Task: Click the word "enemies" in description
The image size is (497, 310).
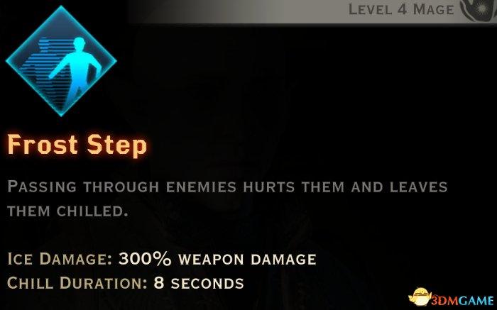Action: [x=201, y=187]
